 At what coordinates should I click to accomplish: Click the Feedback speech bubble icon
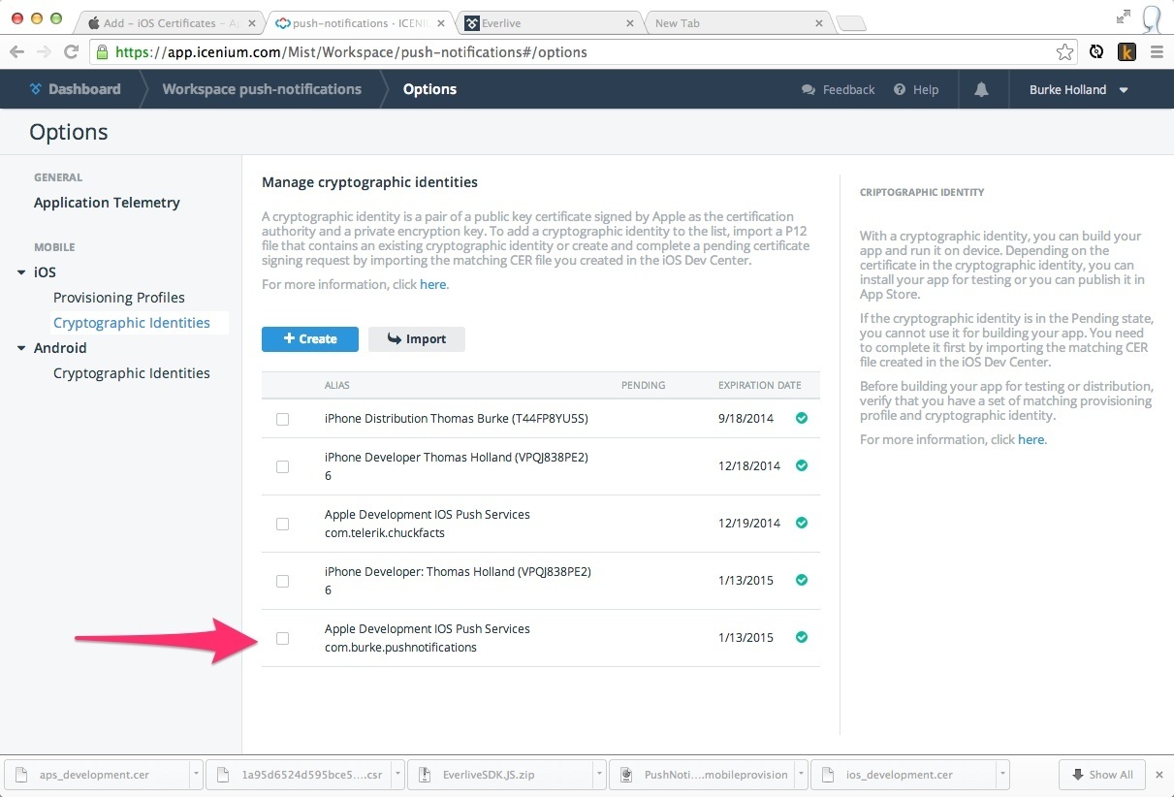point(809,89)
